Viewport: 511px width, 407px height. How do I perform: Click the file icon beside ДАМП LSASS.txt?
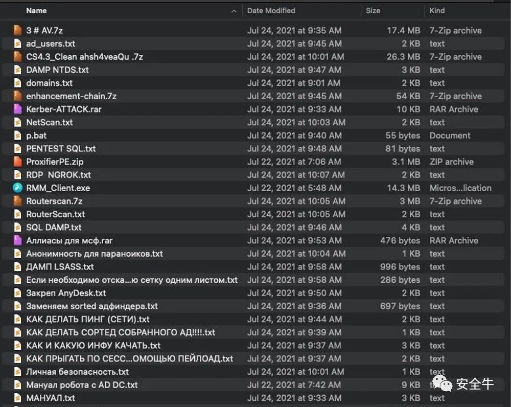17,267
